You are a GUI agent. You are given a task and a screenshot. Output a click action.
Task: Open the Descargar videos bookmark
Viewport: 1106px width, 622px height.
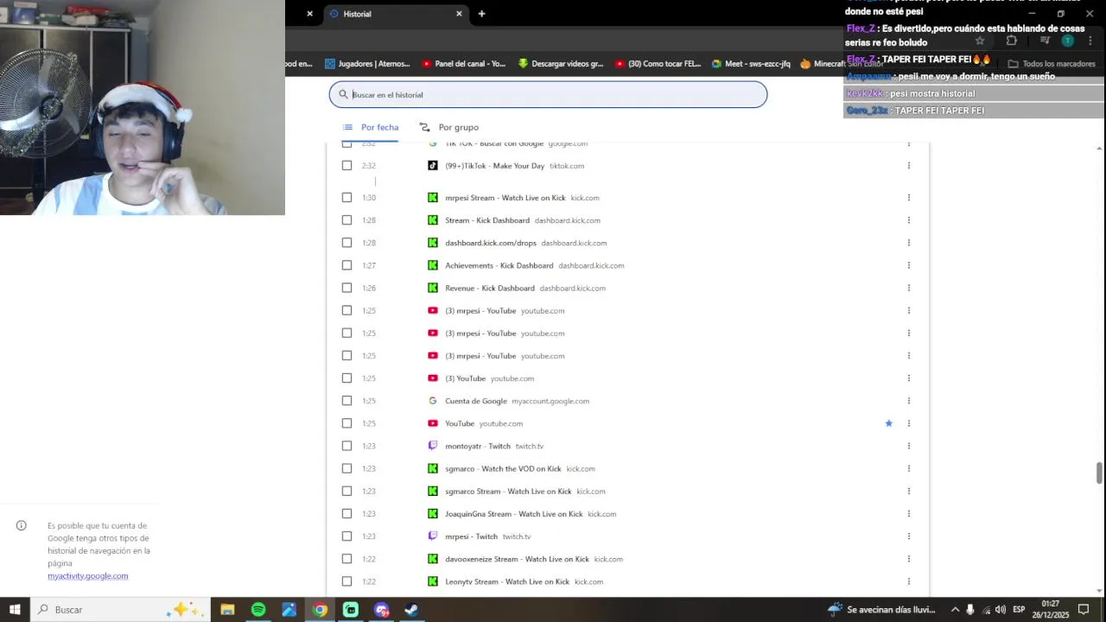pyautogui.click(x=561, y=64)
